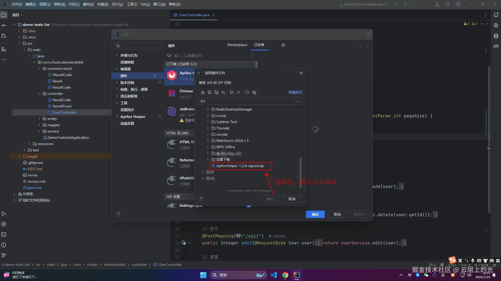The width and height of the screenshot is (501, 281).
Task: Open IDE settings gear in title bar
Action: pos(458,4)
